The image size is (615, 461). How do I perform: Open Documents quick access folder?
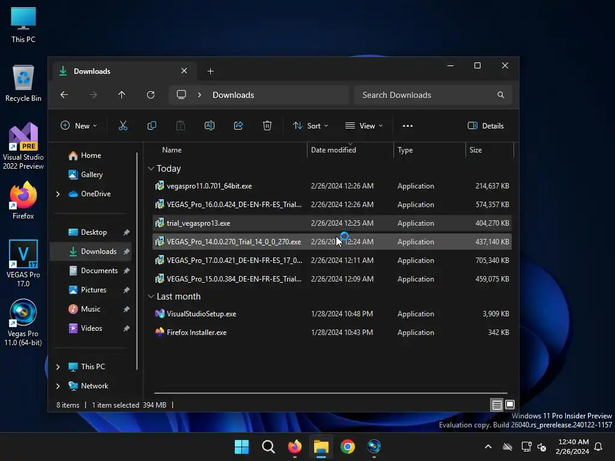click(x=91, y=271)
